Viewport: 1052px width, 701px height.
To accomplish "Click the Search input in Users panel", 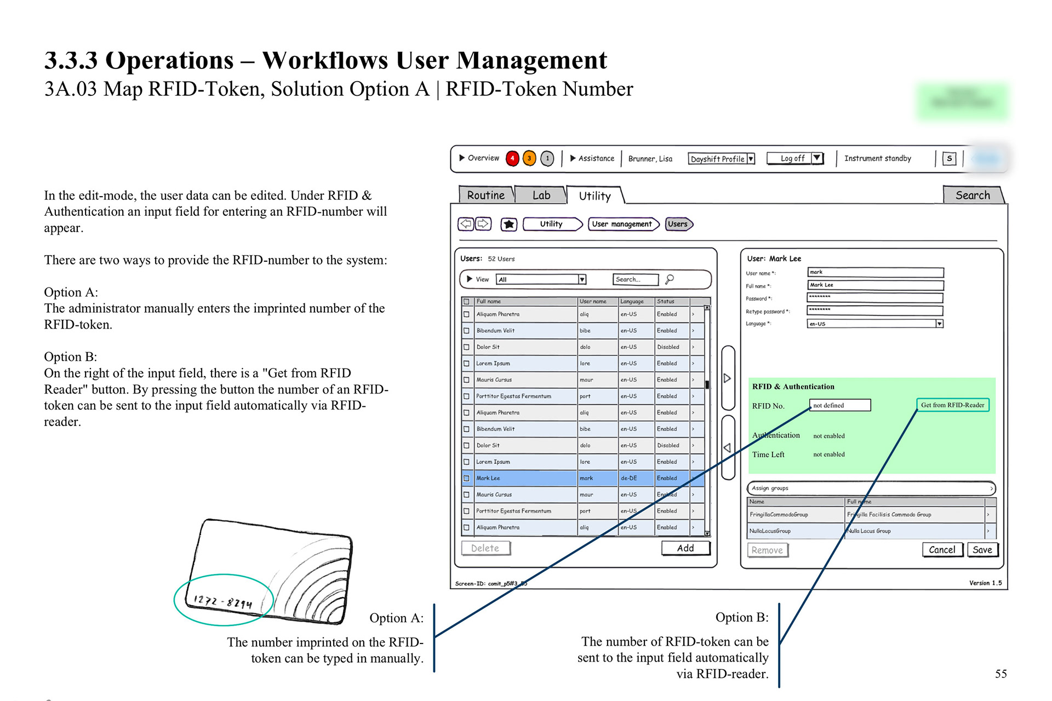I will [x=635, y=279].
